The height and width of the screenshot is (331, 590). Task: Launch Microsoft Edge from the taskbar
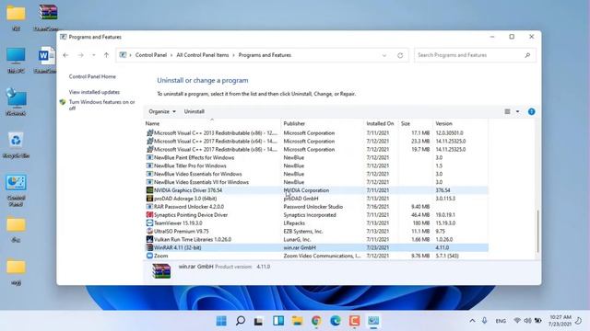[336, 321]
